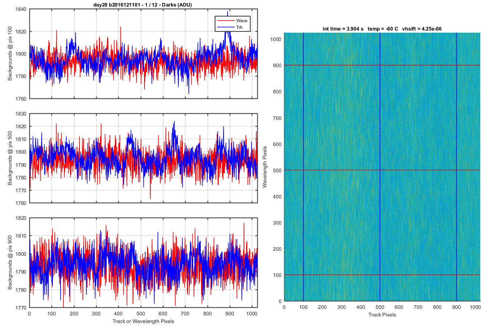This screenshot has width=490, height=327.
Task: Click the 'Backgrounds @ pix 900' axis label
Action: coord(10,263)
